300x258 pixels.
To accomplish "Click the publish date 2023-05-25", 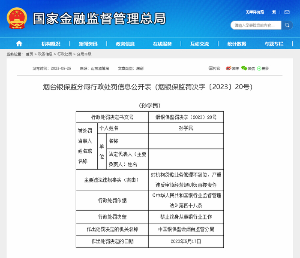I will point(61,68).
